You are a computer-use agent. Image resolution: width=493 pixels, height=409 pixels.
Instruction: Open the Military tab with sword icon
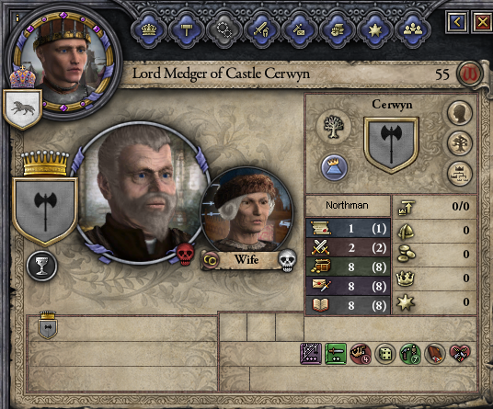point(261,30)
